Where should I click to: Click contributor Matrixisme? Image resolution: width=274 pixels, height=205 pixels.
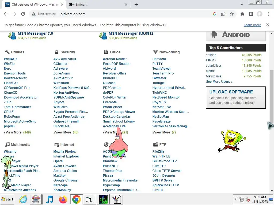tap(214, 76)
